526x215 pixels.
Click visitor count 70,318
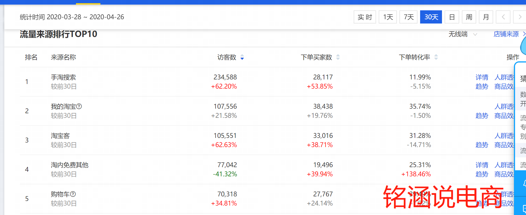click(227, 194)
